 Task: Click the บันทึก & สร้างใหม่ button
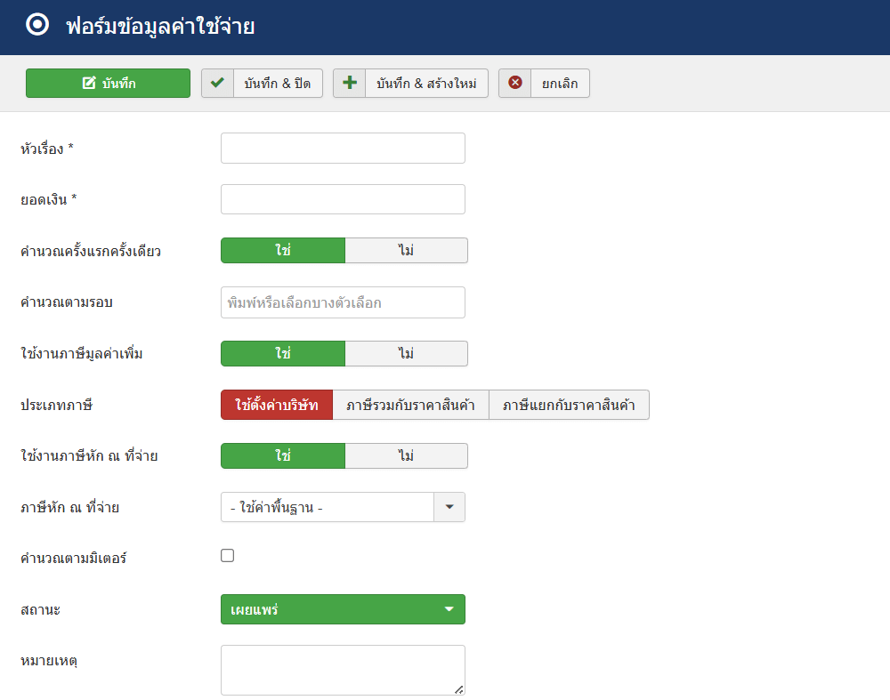[410, 84]
